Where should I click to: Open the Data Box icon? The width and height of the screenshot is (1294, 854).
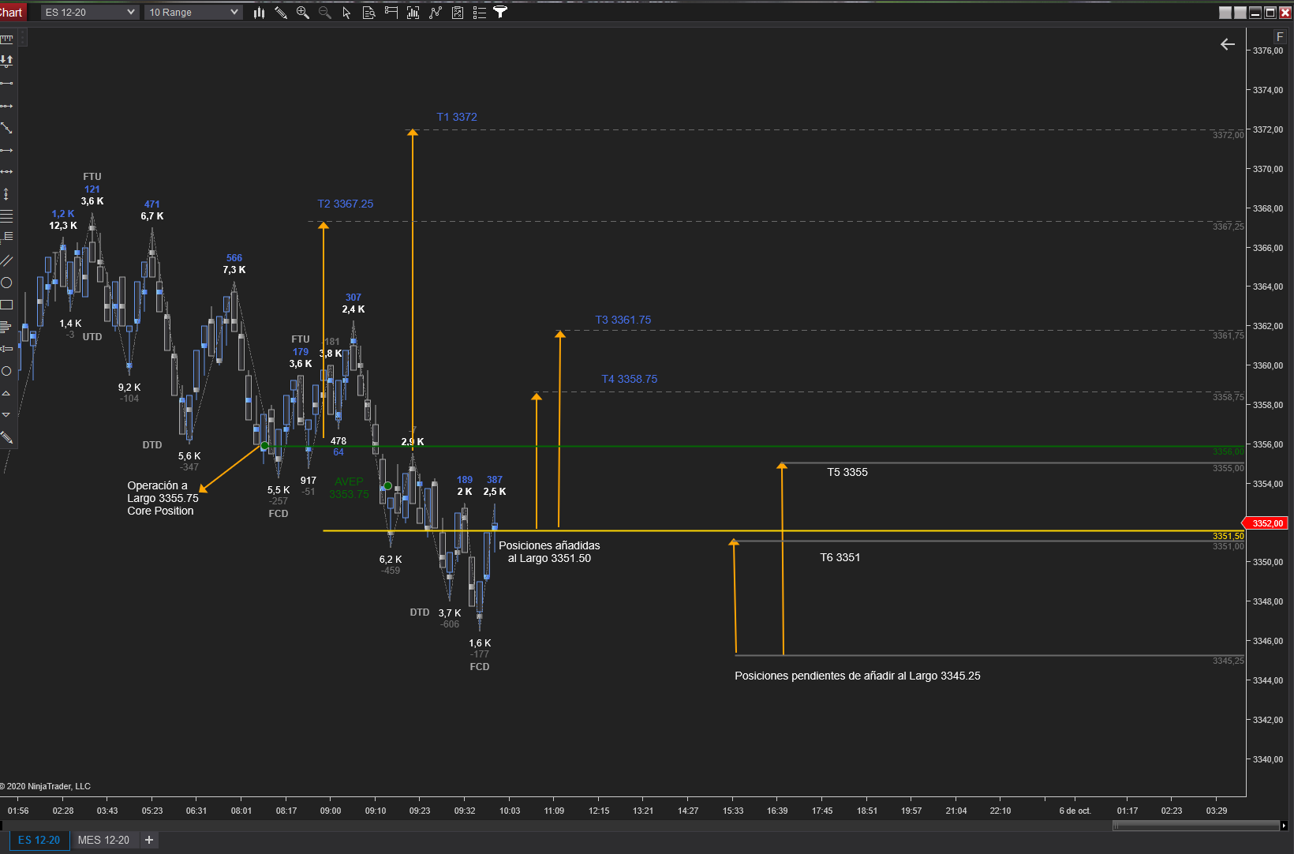[368, 13]
